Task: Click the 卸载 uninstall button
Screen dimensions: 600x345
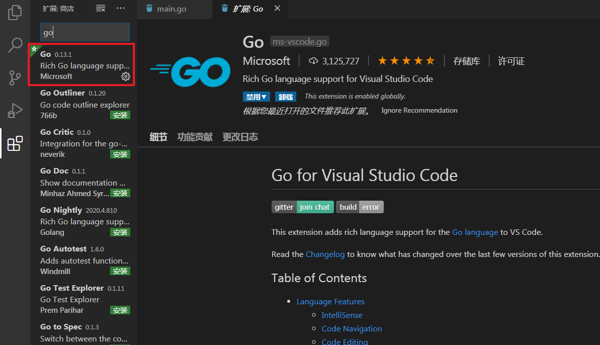Action: 286,97
